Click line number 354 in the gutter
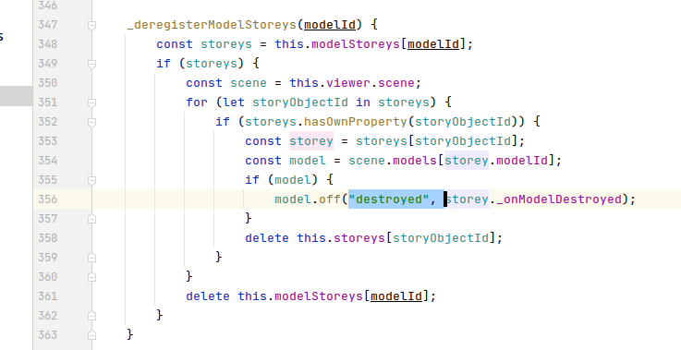The height and width of the screenshot is (350, 681). 47,161
